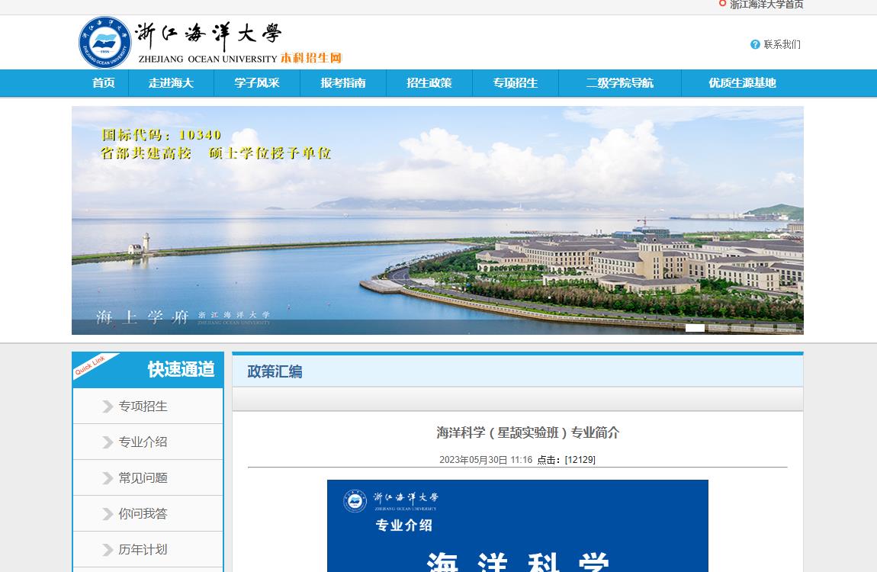Open the 专项招生 navigation menu
The image size is (877, 572).
pos(515,83)
